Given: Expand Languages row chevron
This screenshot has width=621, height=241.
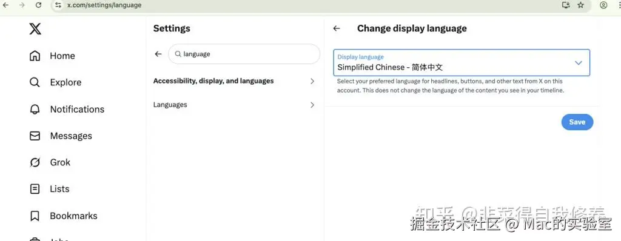Looking at the screenshot, I should 312,105.
